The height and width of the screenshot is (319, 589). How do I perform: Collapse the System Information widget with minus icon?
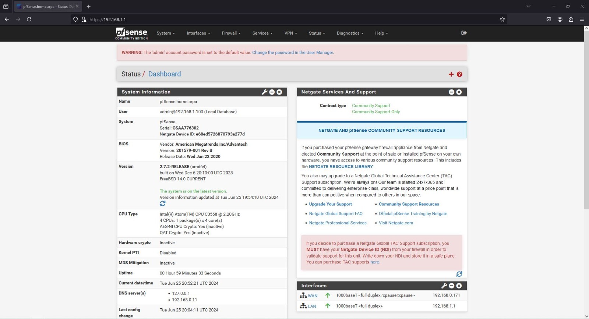tap(272, 92)
